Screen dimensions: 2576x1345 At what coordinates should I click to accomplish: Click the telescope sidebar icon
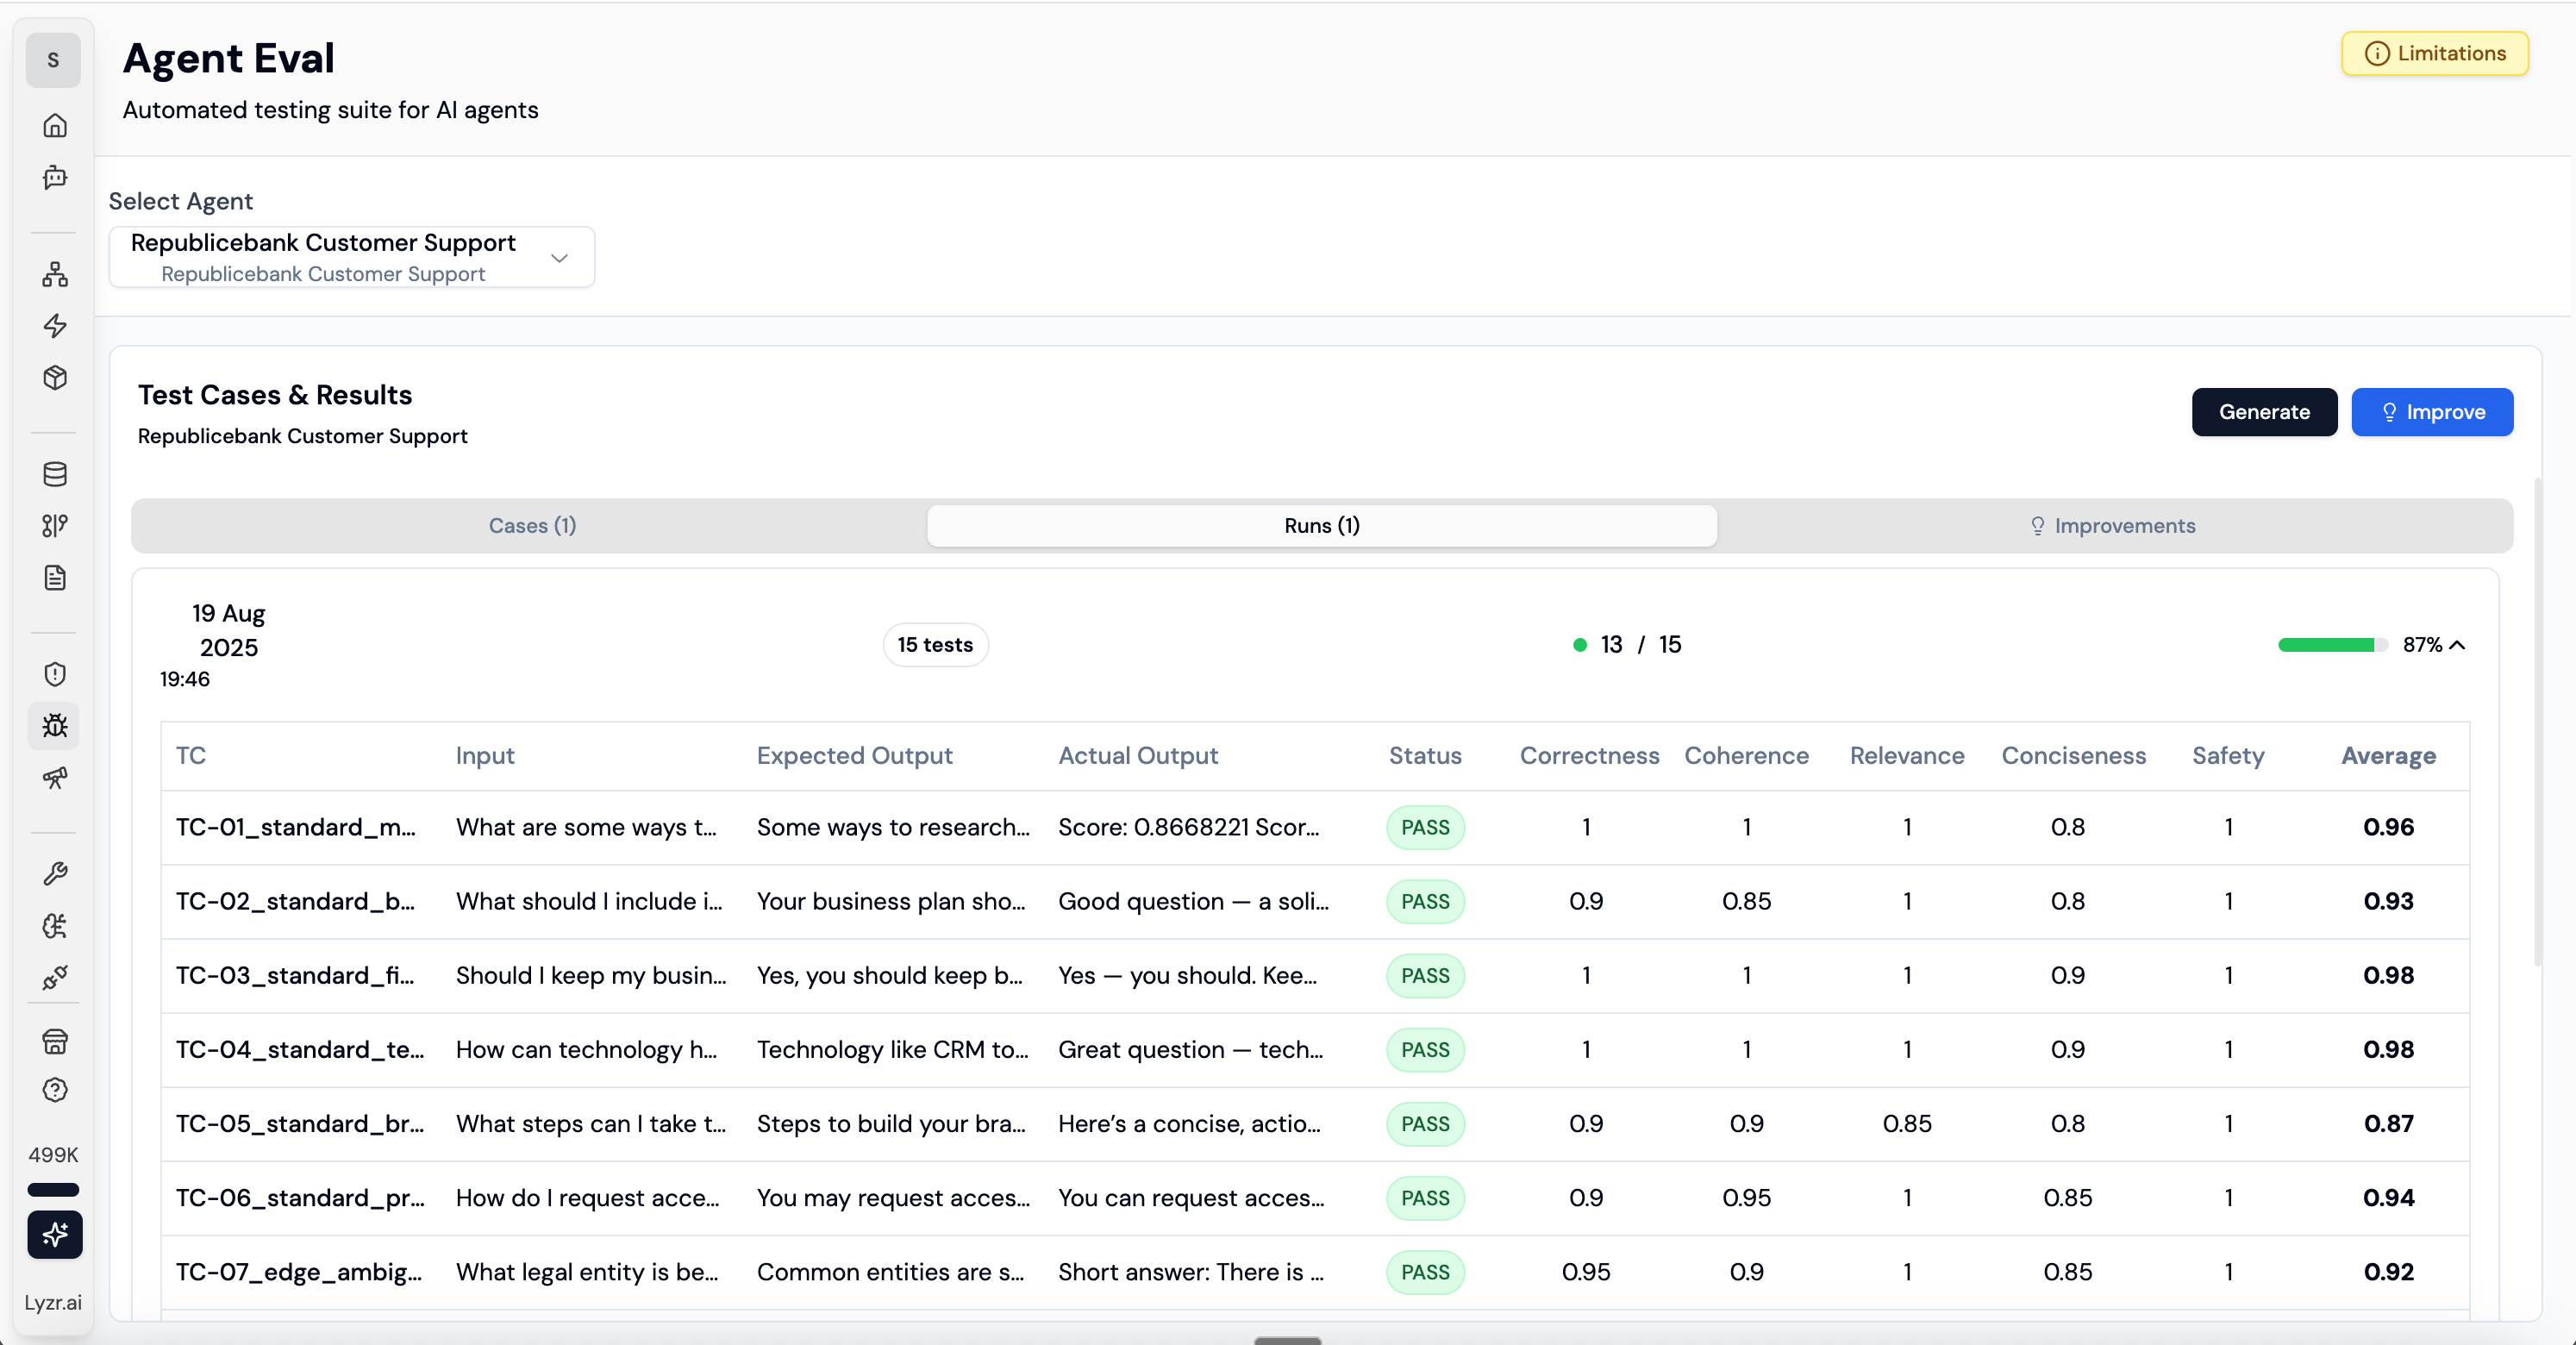pyautogui.click(x=55, y=778)
